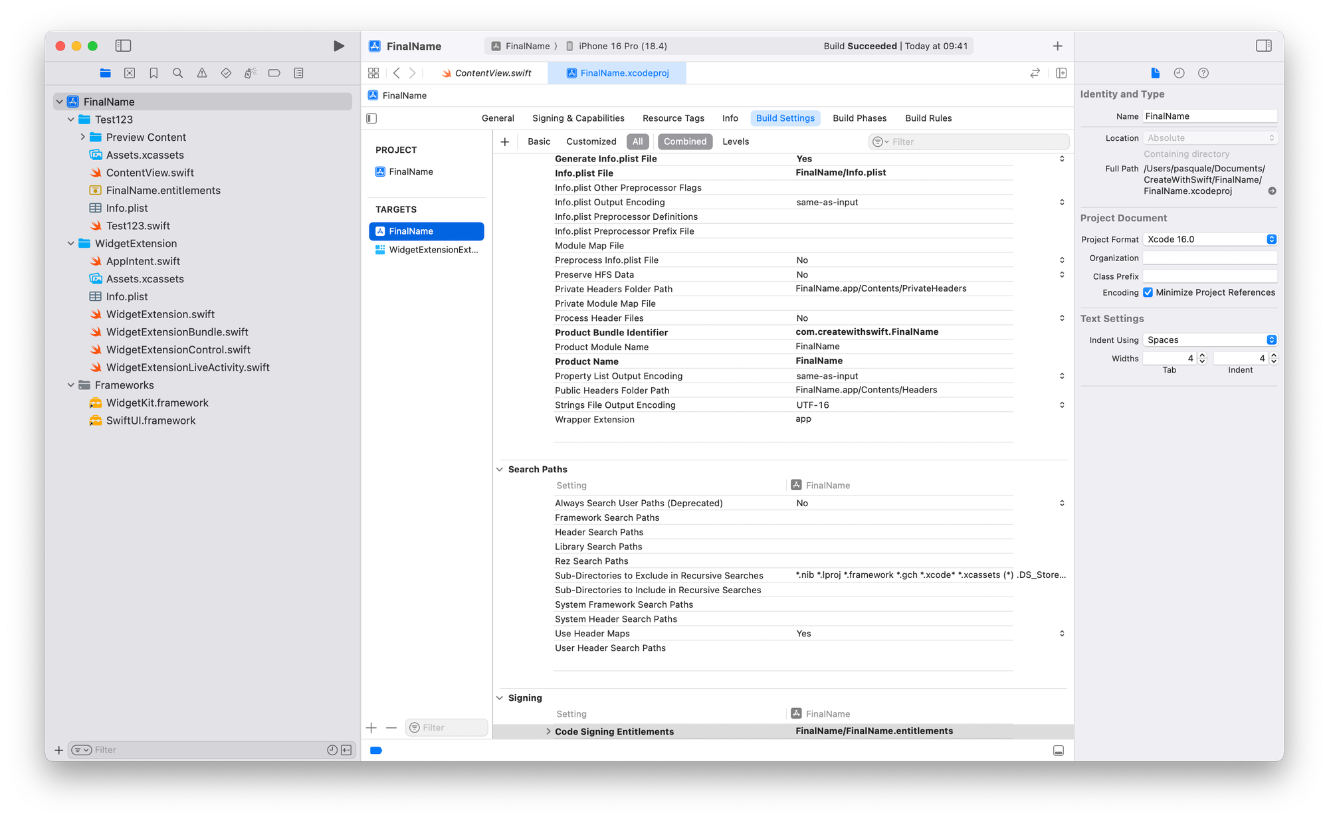Collapse the WidgetExtension folder
Viewport: 1329px width, 821px height.
point(71,244)
